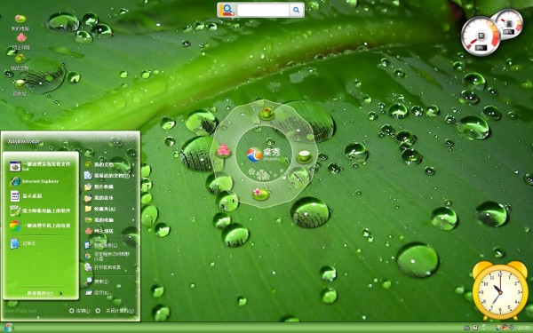Click the Turn Off Computer (关闭计算机) button
The width and height of the screenshot is (533, 333).
pyautogui.click(x=115, y=311)
